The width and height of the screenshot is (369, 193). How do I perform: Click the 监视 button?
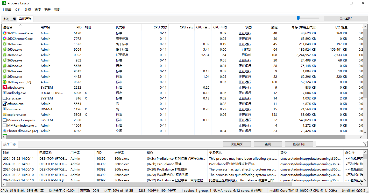(x=268, y=144)
